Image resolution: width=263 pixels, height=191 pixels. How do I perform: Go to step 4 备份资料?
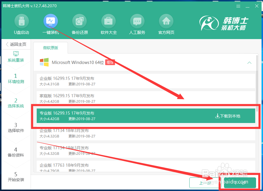pos(16,152)
